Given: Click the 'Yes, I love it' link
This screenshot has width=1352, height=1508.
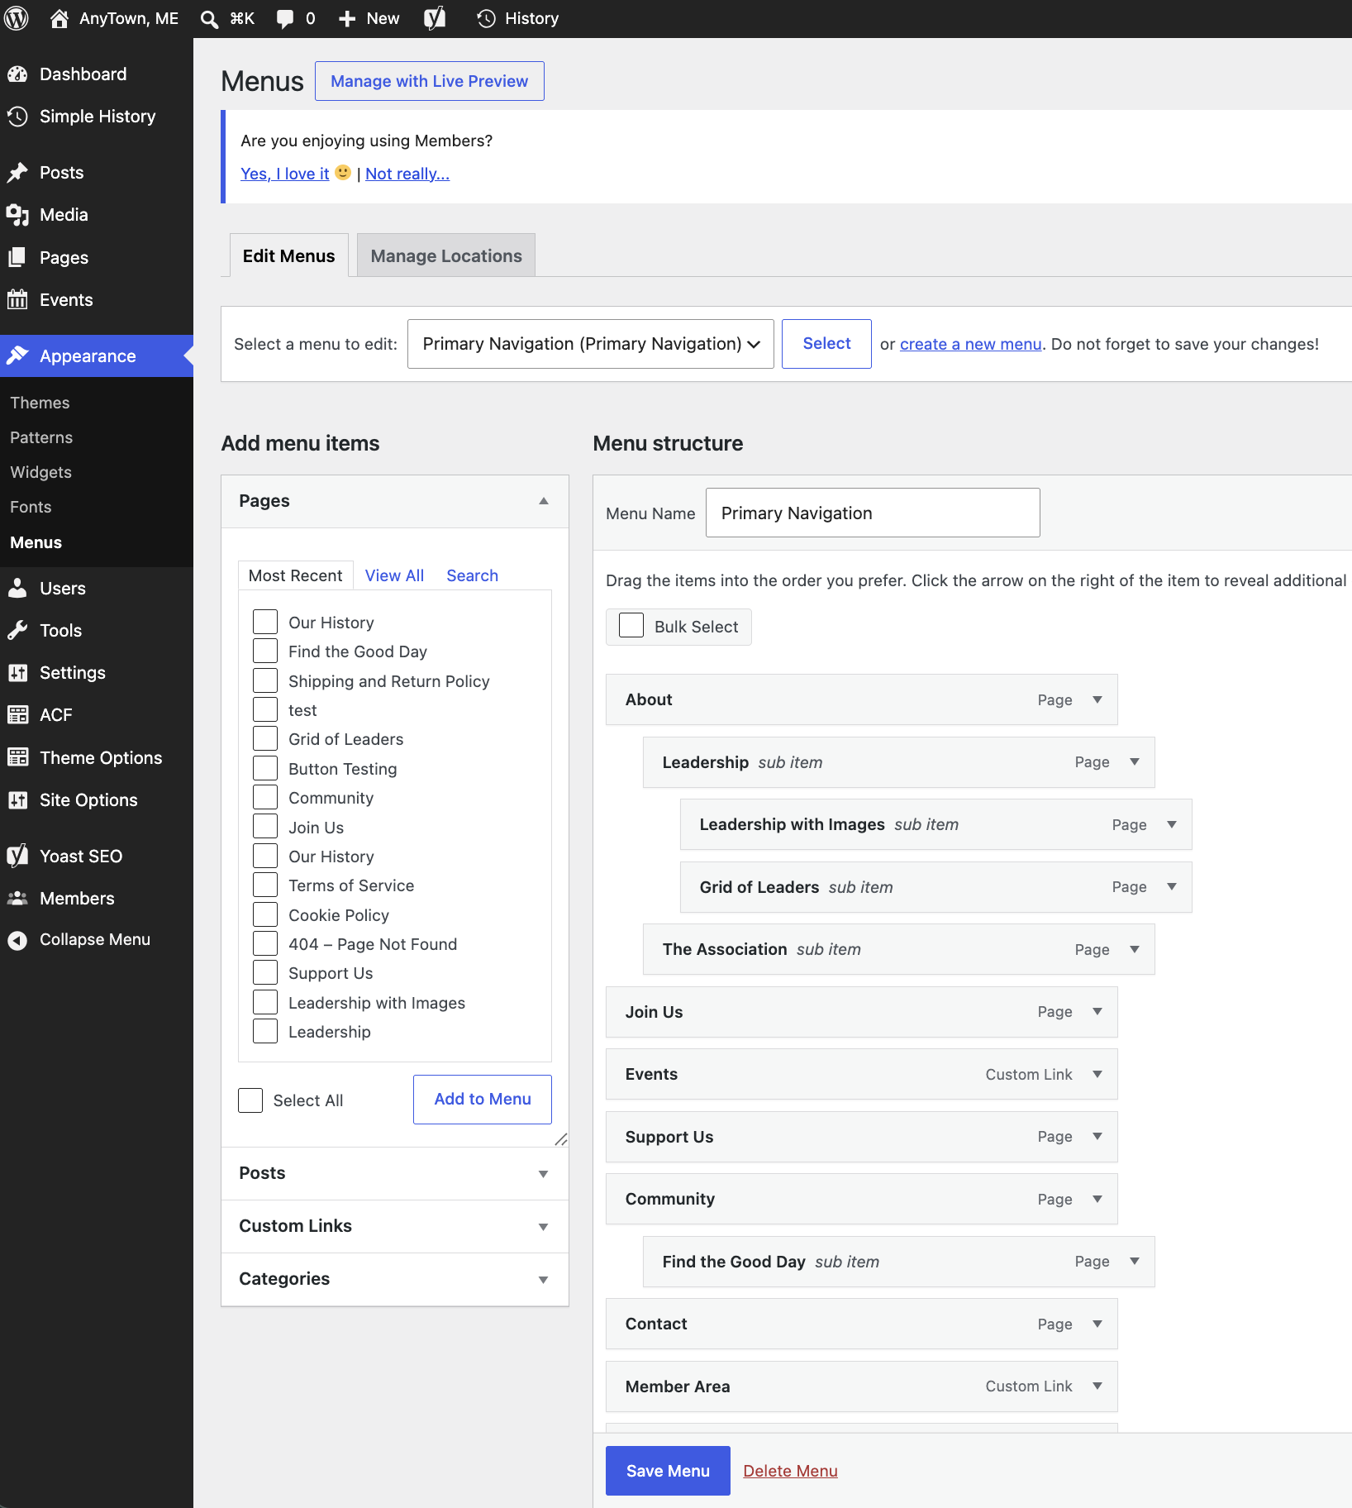Looking at the screenshot, I should [285, 174].
